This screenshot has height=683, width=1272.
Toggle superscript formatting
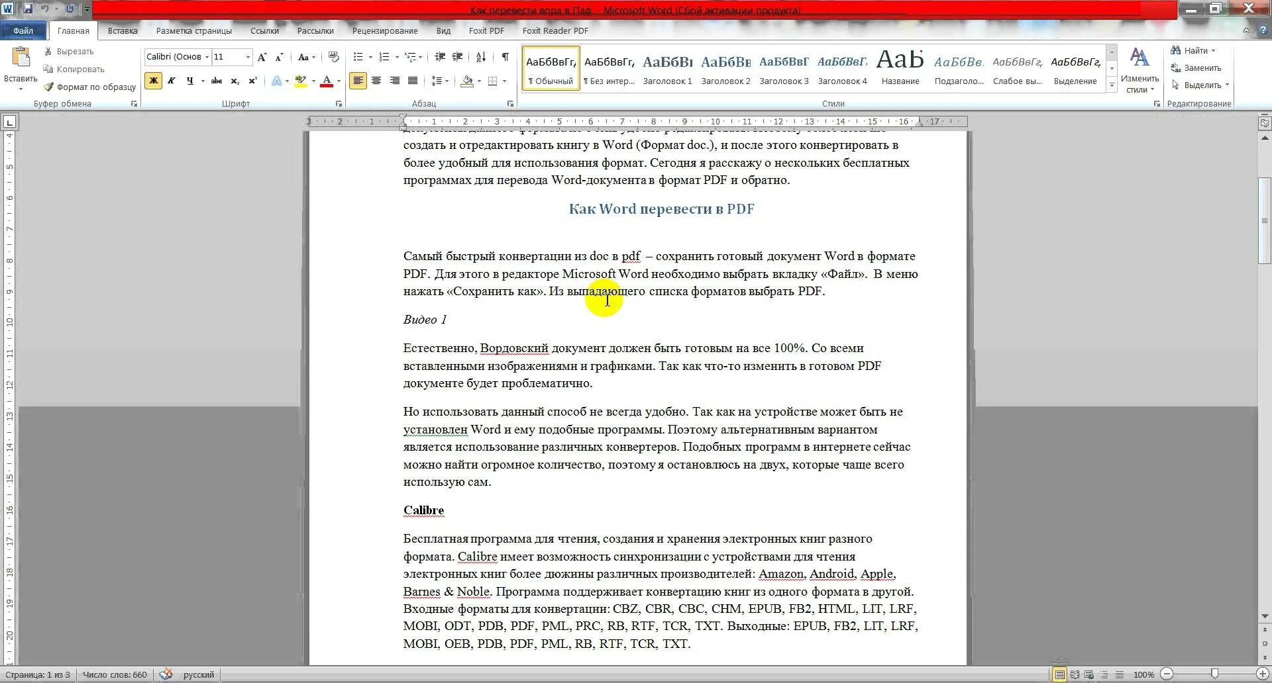[x=252, y=81]
